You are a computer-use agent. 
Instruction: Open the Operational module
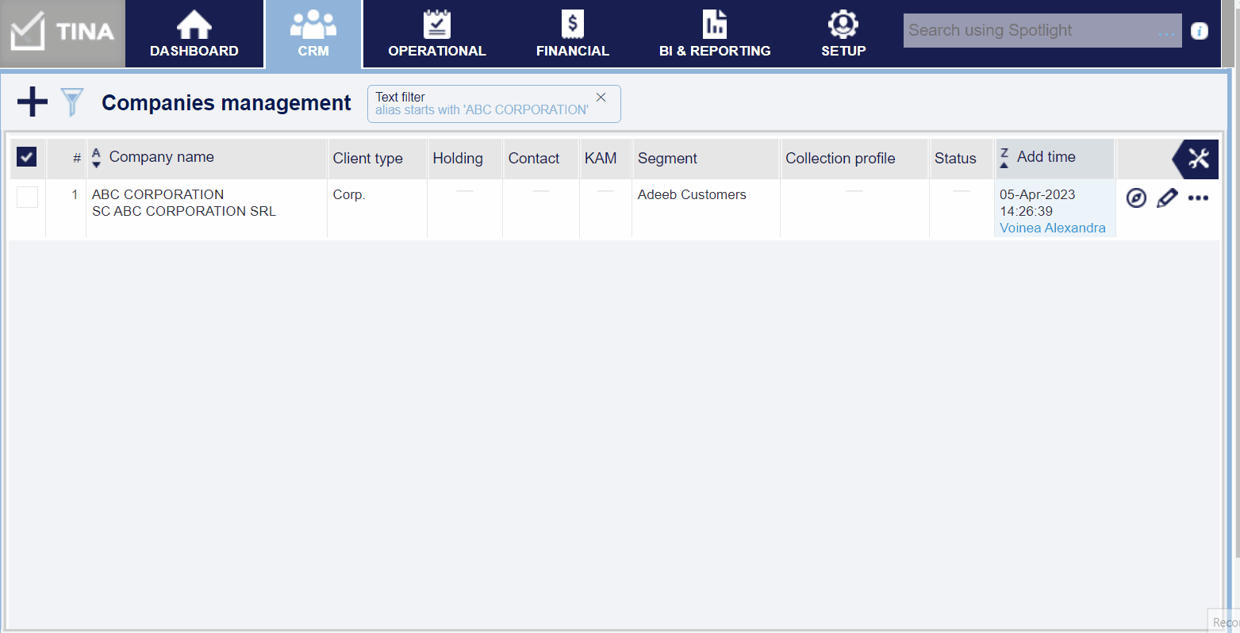[436, 34]
